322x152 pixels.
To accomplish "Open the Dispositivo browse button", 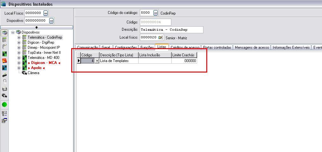I will pos(51,21).
